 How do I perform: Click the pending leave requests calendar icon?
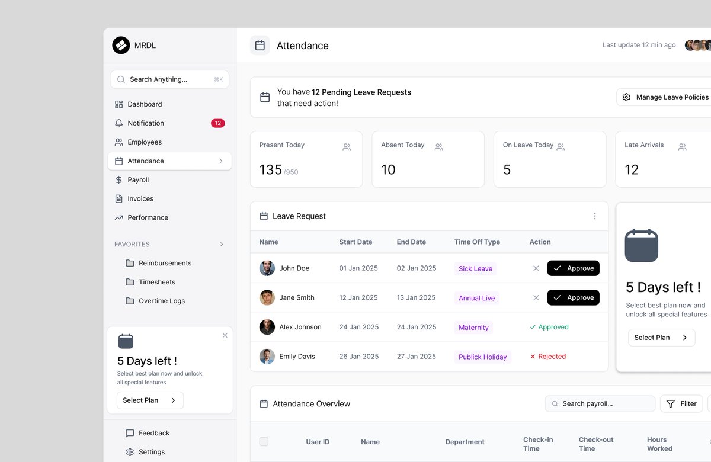click(x=265, y=97)
